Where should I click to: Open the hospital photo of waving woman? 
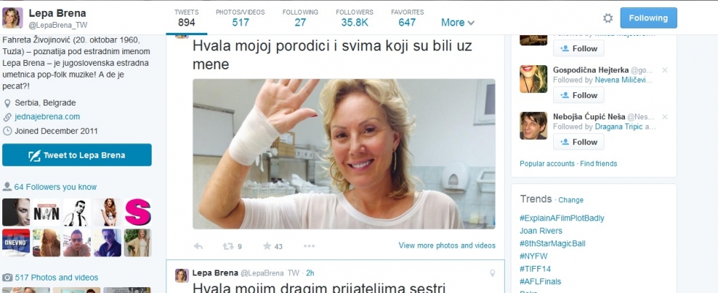pos(344,154)
